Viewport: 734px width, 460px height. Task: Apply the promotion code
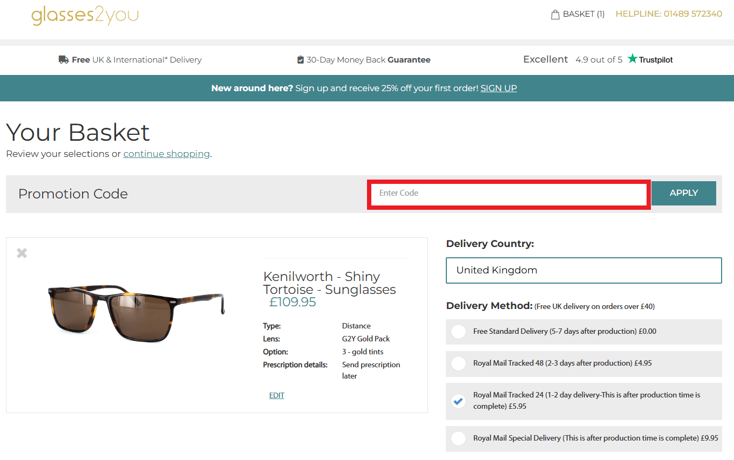pos(684,193)
